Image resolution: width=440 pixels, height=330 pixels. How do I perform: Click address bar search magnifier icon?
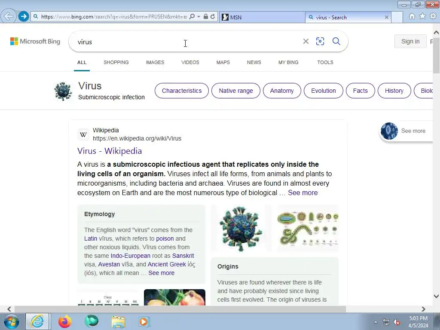pos(192,17)
